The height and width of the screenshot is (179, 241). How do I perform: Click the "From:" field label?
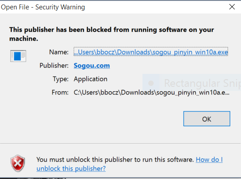click(60, 93)
